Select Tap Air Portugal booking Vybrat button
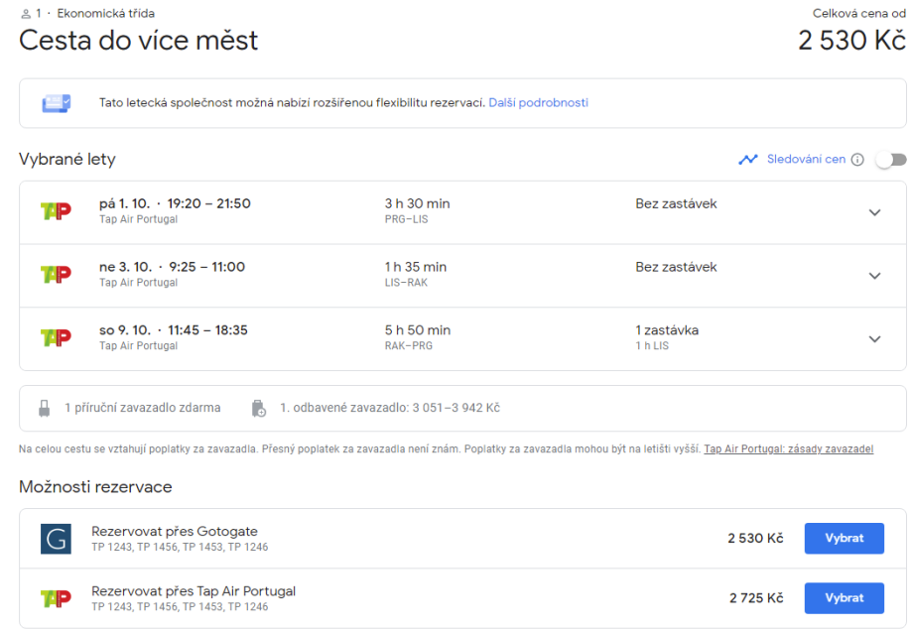 click(844, 598)
